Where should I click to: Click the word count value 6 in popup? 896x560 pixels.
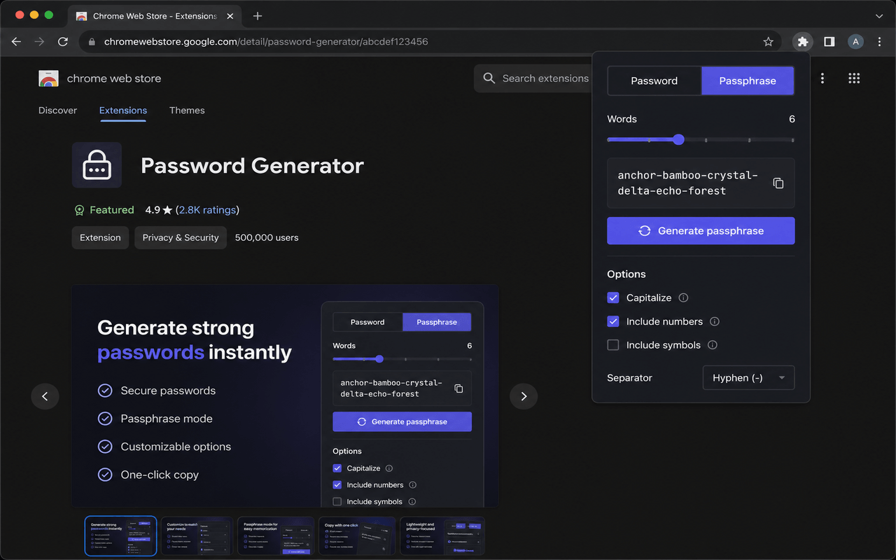coord(792,119)
